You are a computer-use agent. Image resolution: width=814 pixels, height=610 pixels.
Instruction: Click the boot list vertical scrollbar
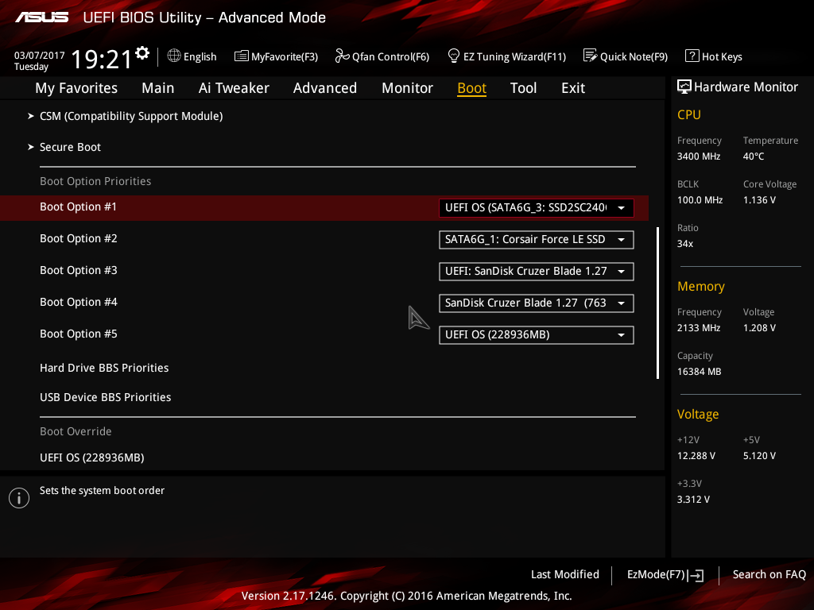click(x=657, y=303)
